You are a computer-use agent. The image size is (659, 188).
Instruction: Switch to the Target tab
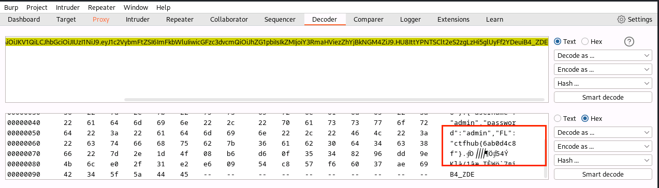tap(66, 20)
